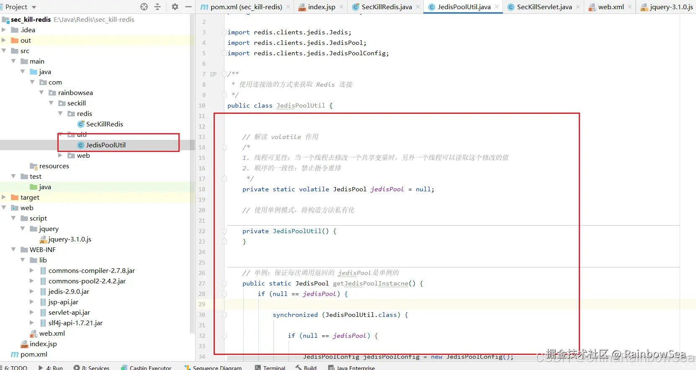696x370 pixels.
Task: Fold the getJedisPoolInstacne method at line 27
Action: 224,283
